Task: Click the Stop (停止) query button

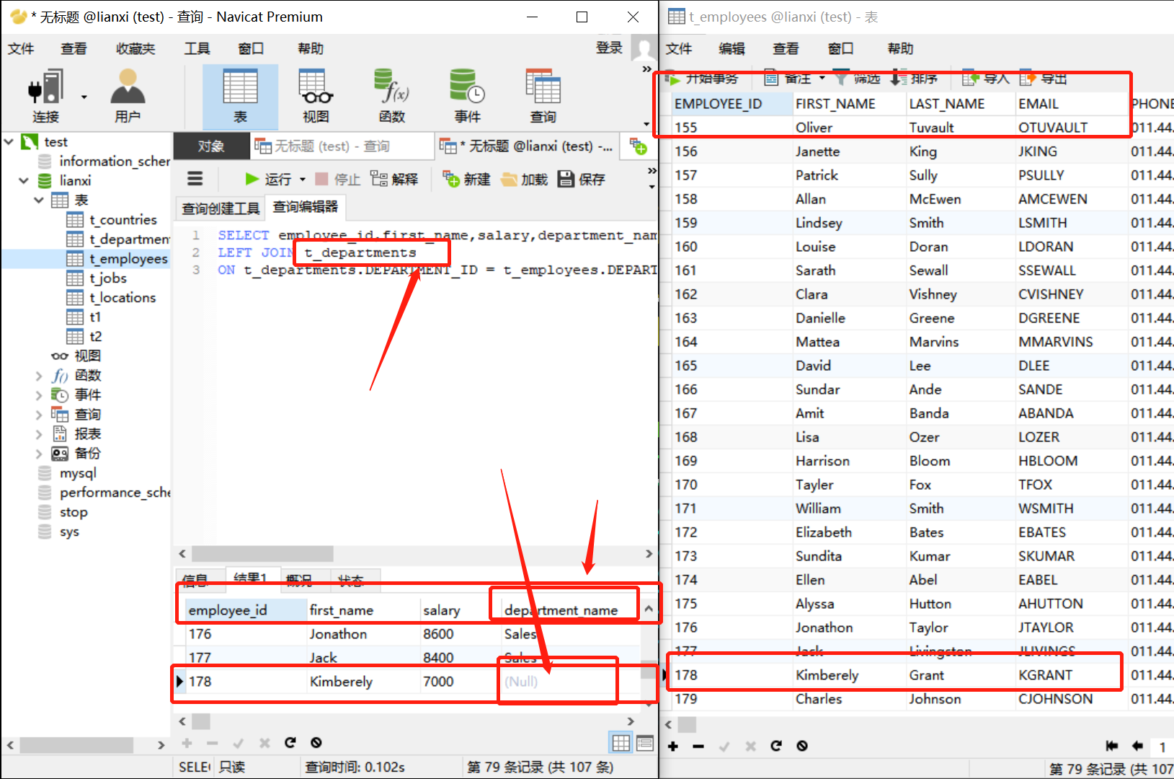Action: click(337, 179)
